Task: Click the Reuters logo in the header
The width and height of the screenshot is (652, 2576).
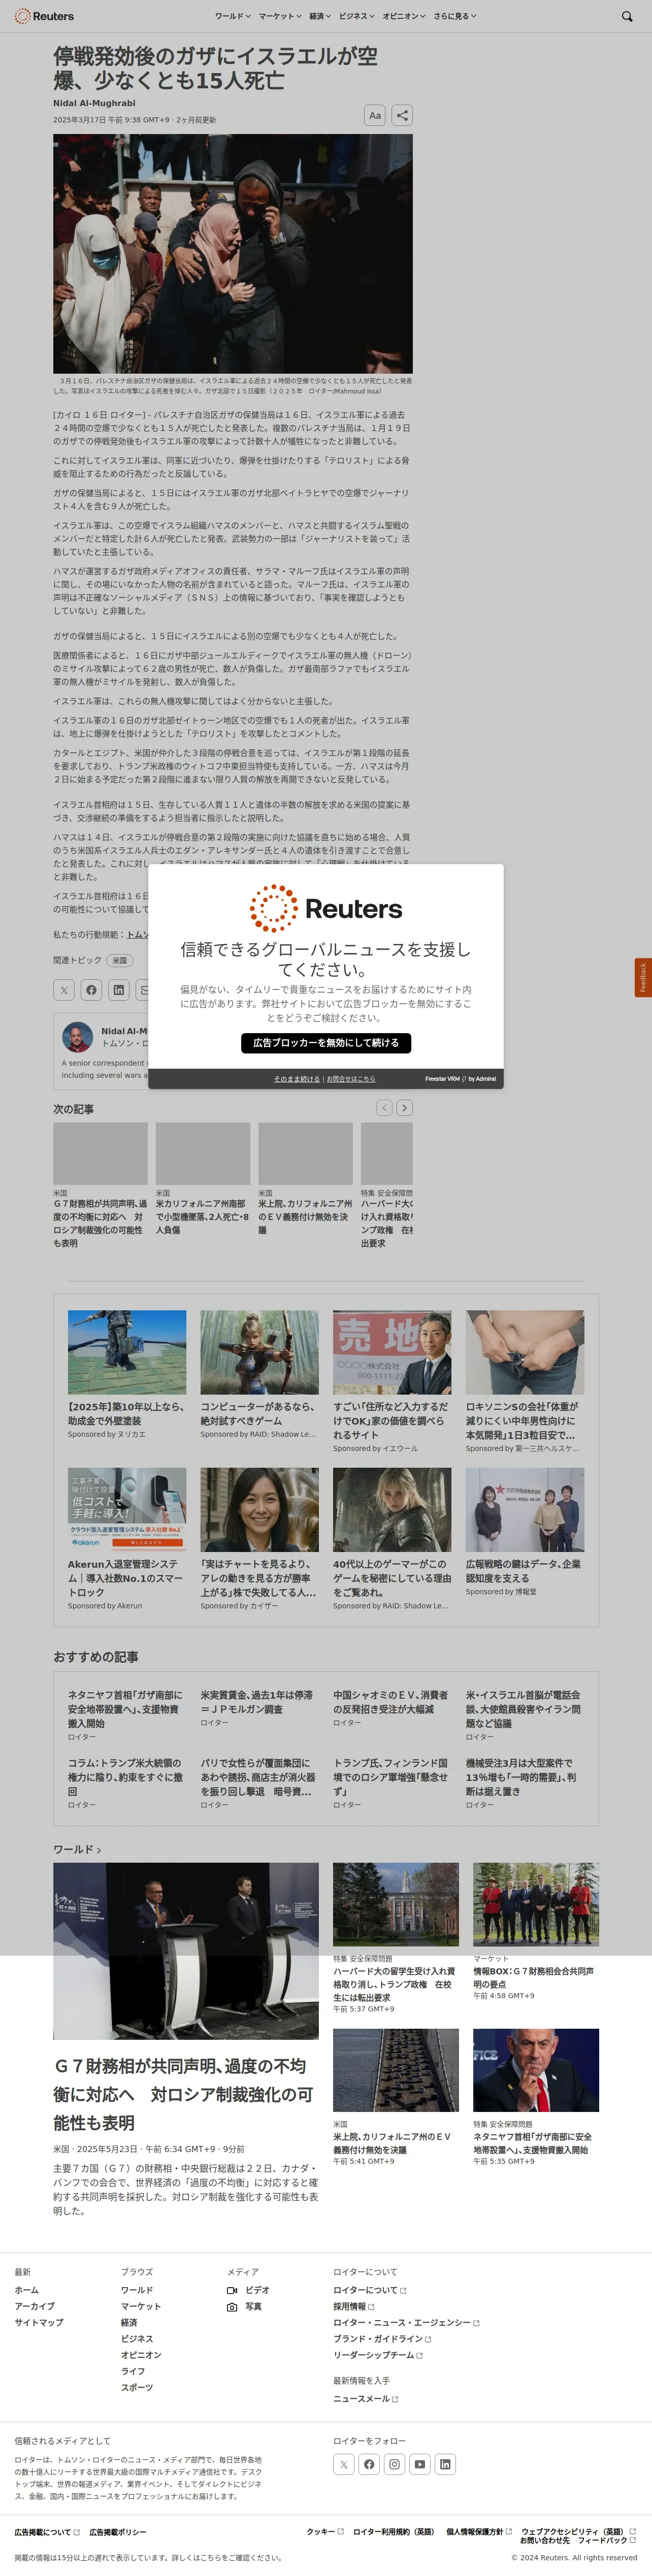Action: tap(44, 16)
